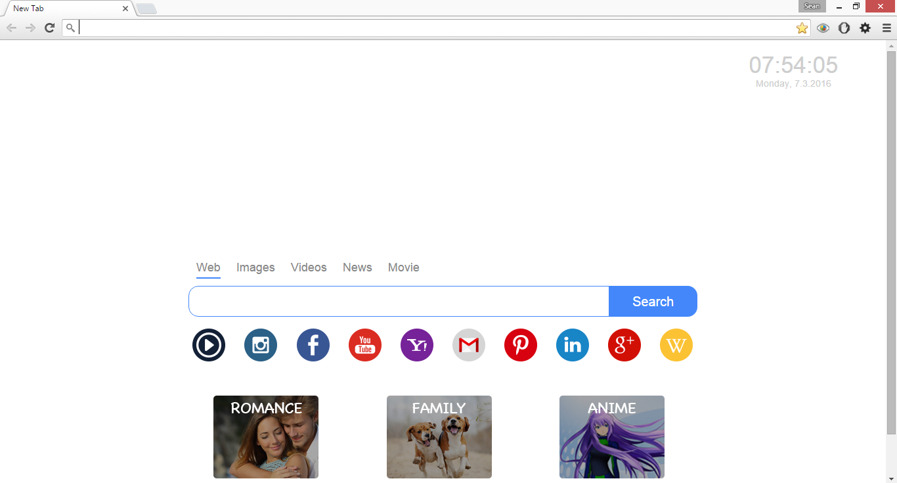The height and width of the screenshot is (483, 897).
Task: Open the Pinterest shortcut icon
Action: pos(521,345)
